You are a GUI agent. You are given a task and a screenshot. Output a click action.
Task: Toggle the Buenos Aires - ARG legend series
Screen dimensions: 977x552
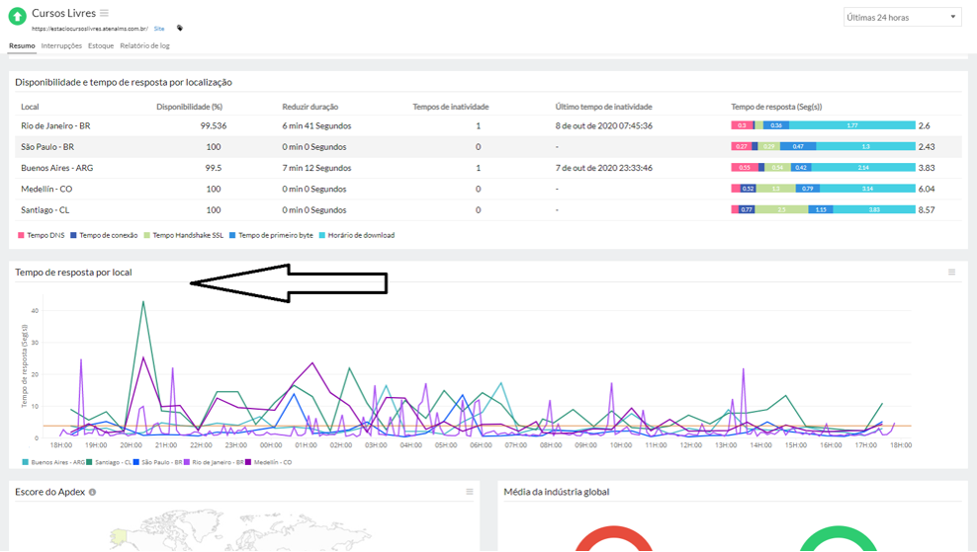(53, 462)
